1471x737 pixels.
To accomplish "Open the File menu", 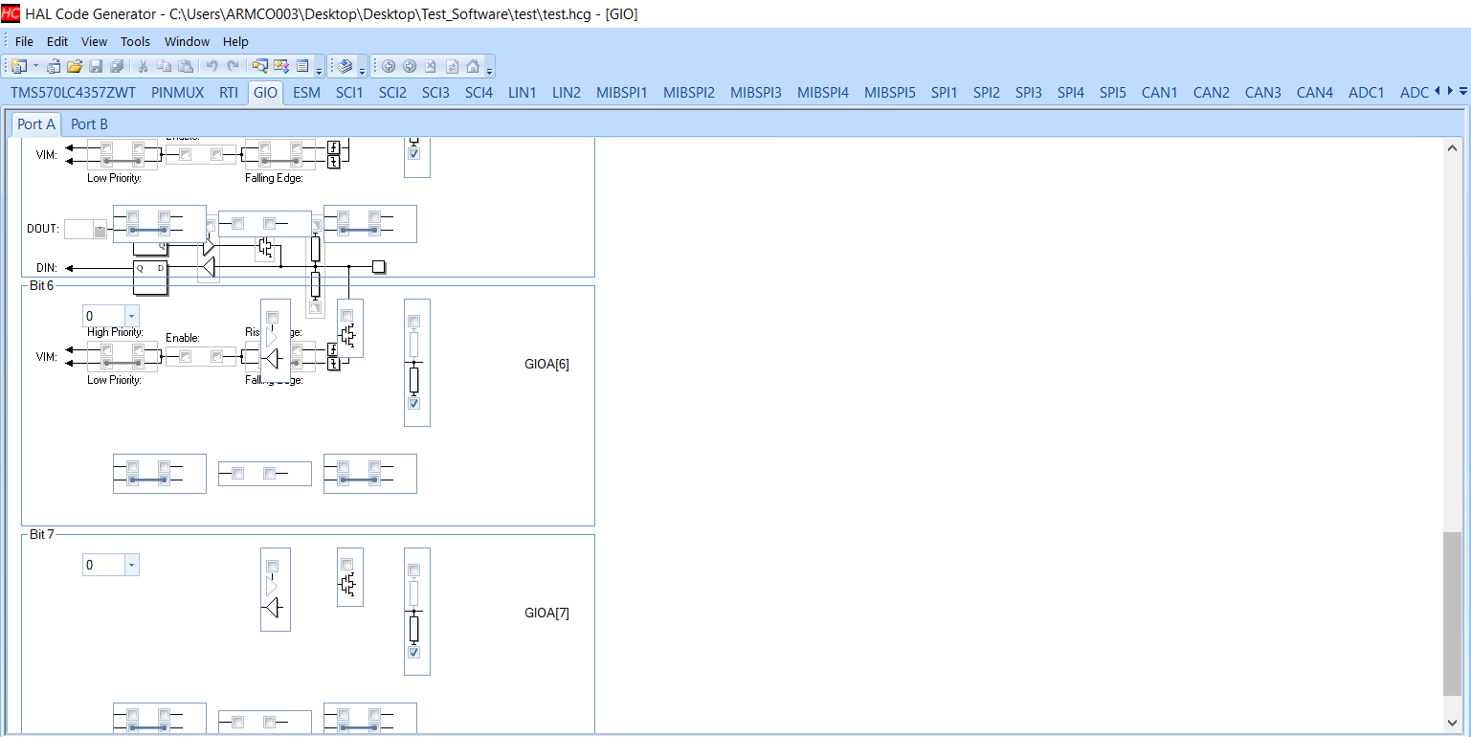I will point(24,41).
